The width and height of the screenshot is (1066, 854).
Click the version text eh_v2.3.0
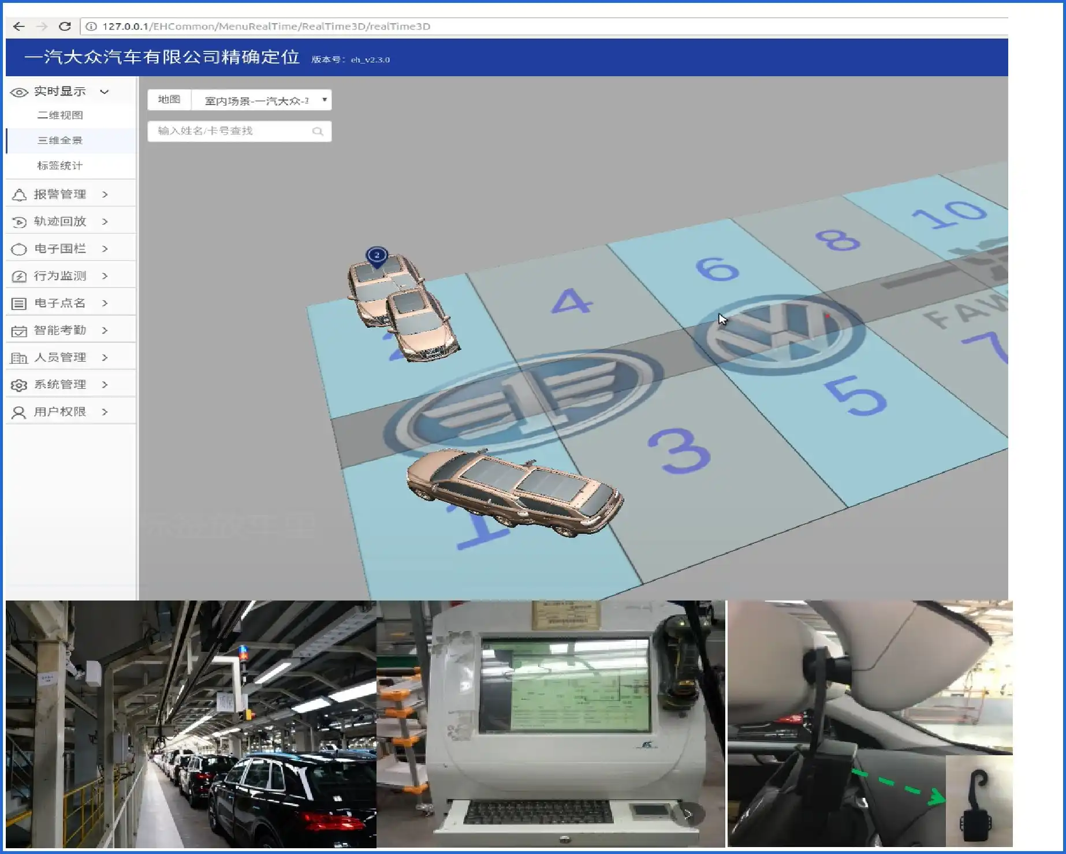(x=370, y=59)
